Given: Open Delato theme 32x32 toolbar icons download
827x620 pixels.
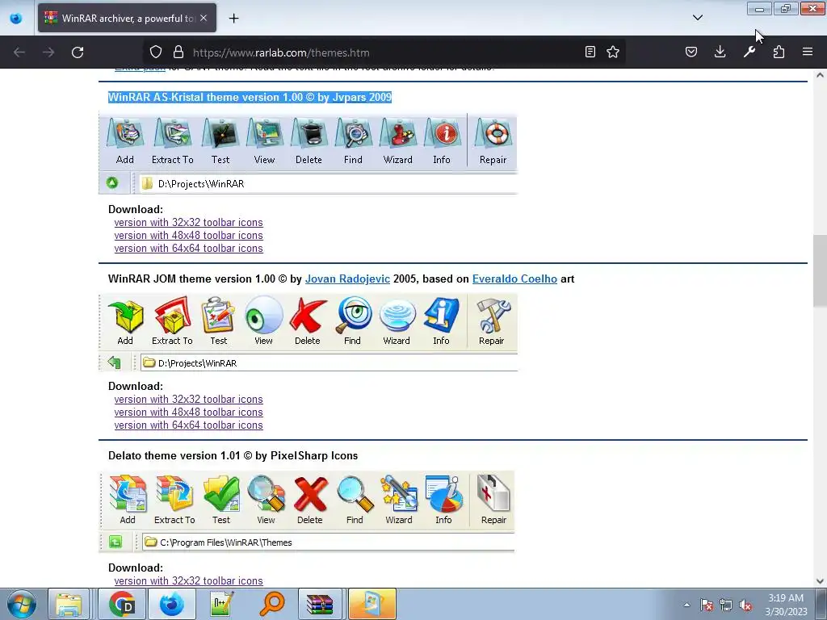Looking at the screenshot, I should (188, 580).
